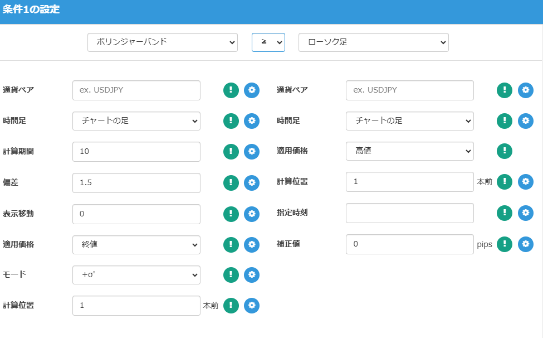Image resolution: width=543 pixels, height=338 pixels.
Task: Open the ボリンジャーバンド indicator dropdown
Action: (x=163, y=42)
